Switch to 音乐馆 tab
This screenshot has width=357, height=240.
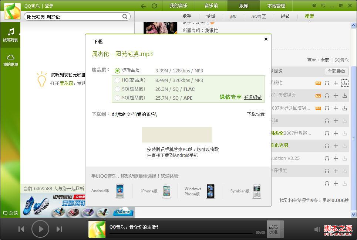click(211, 6)
